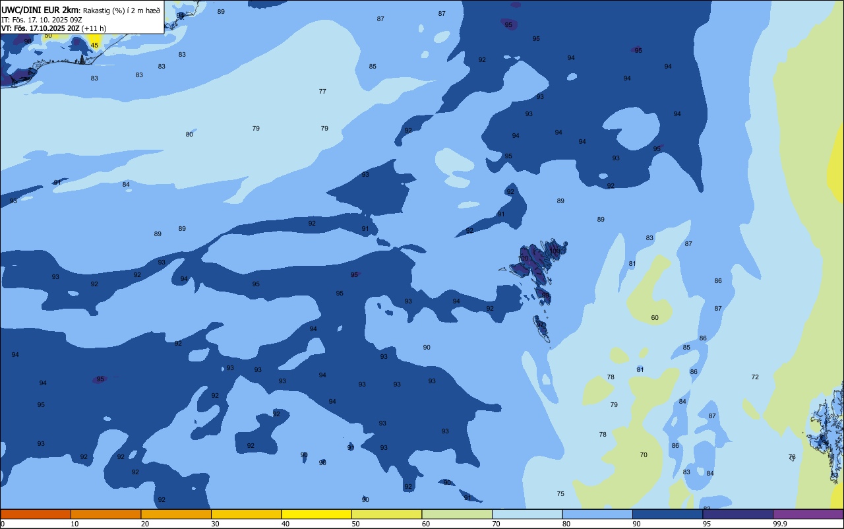Screen dimensions: 844x529
Task: Click the '10' legend tick label
Action: 75,524
